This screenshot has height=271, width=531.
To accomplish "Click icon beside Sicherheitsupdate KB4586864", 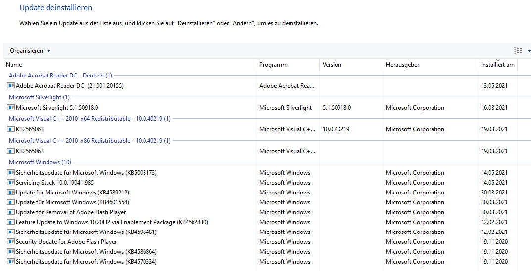I will [x=11, y=251].
